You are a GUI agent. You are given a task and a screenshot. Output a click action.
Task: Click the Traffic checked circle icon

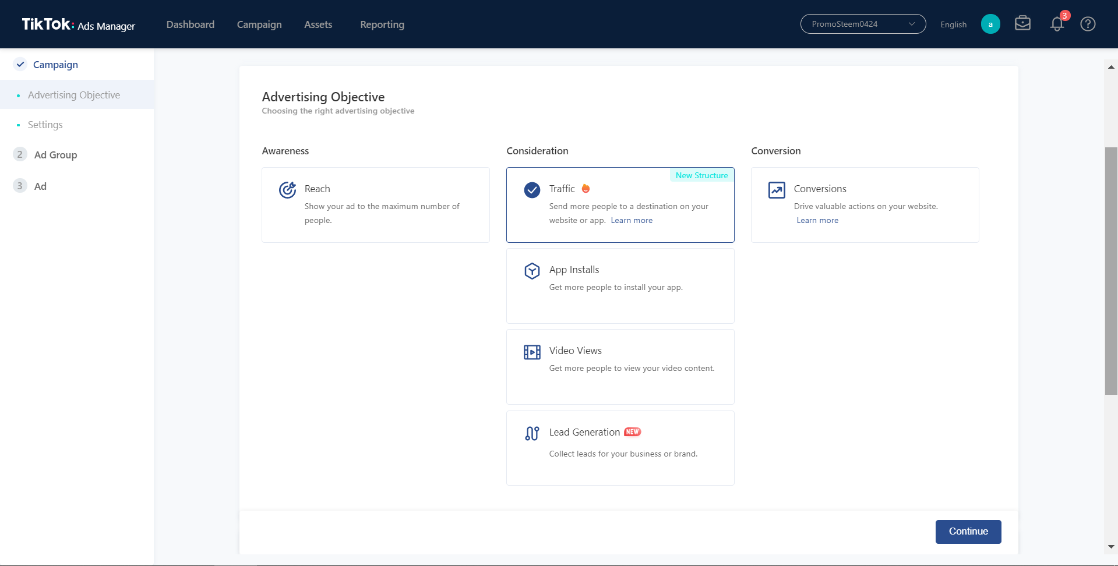click(x=532, y=190)
